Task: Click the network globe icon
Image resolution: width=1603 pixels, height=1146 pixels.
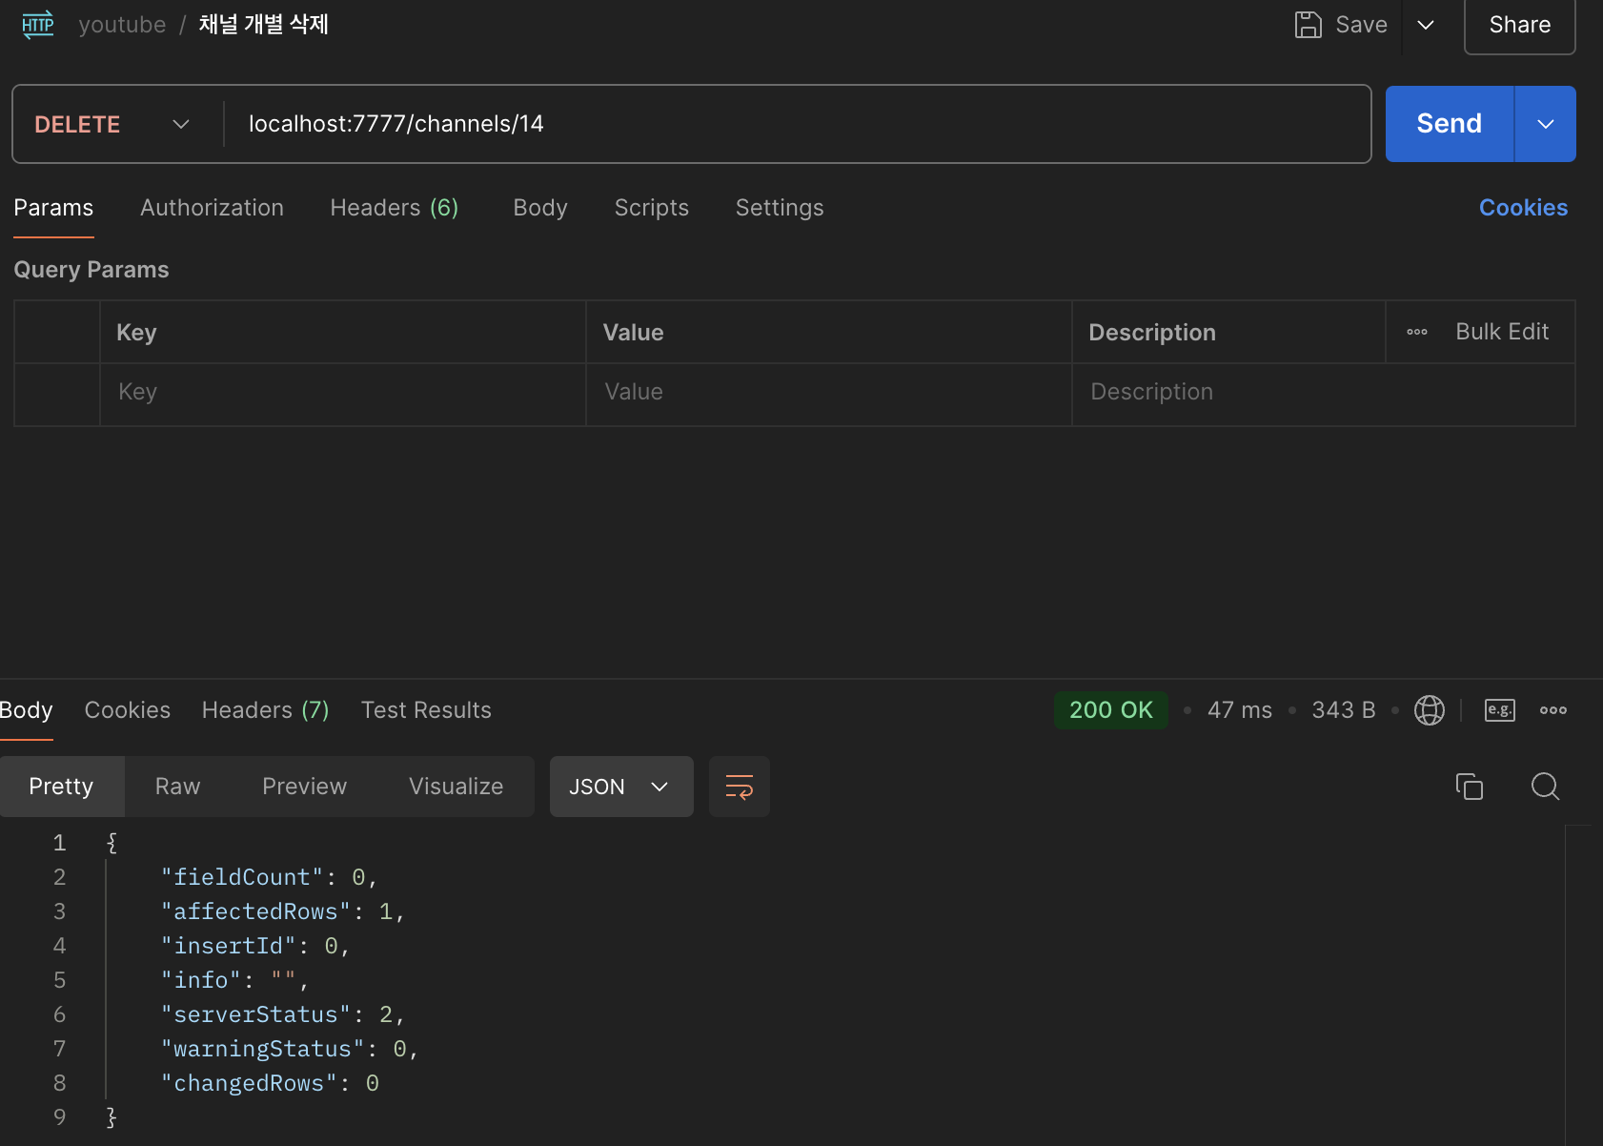Action: (1430, 710)
